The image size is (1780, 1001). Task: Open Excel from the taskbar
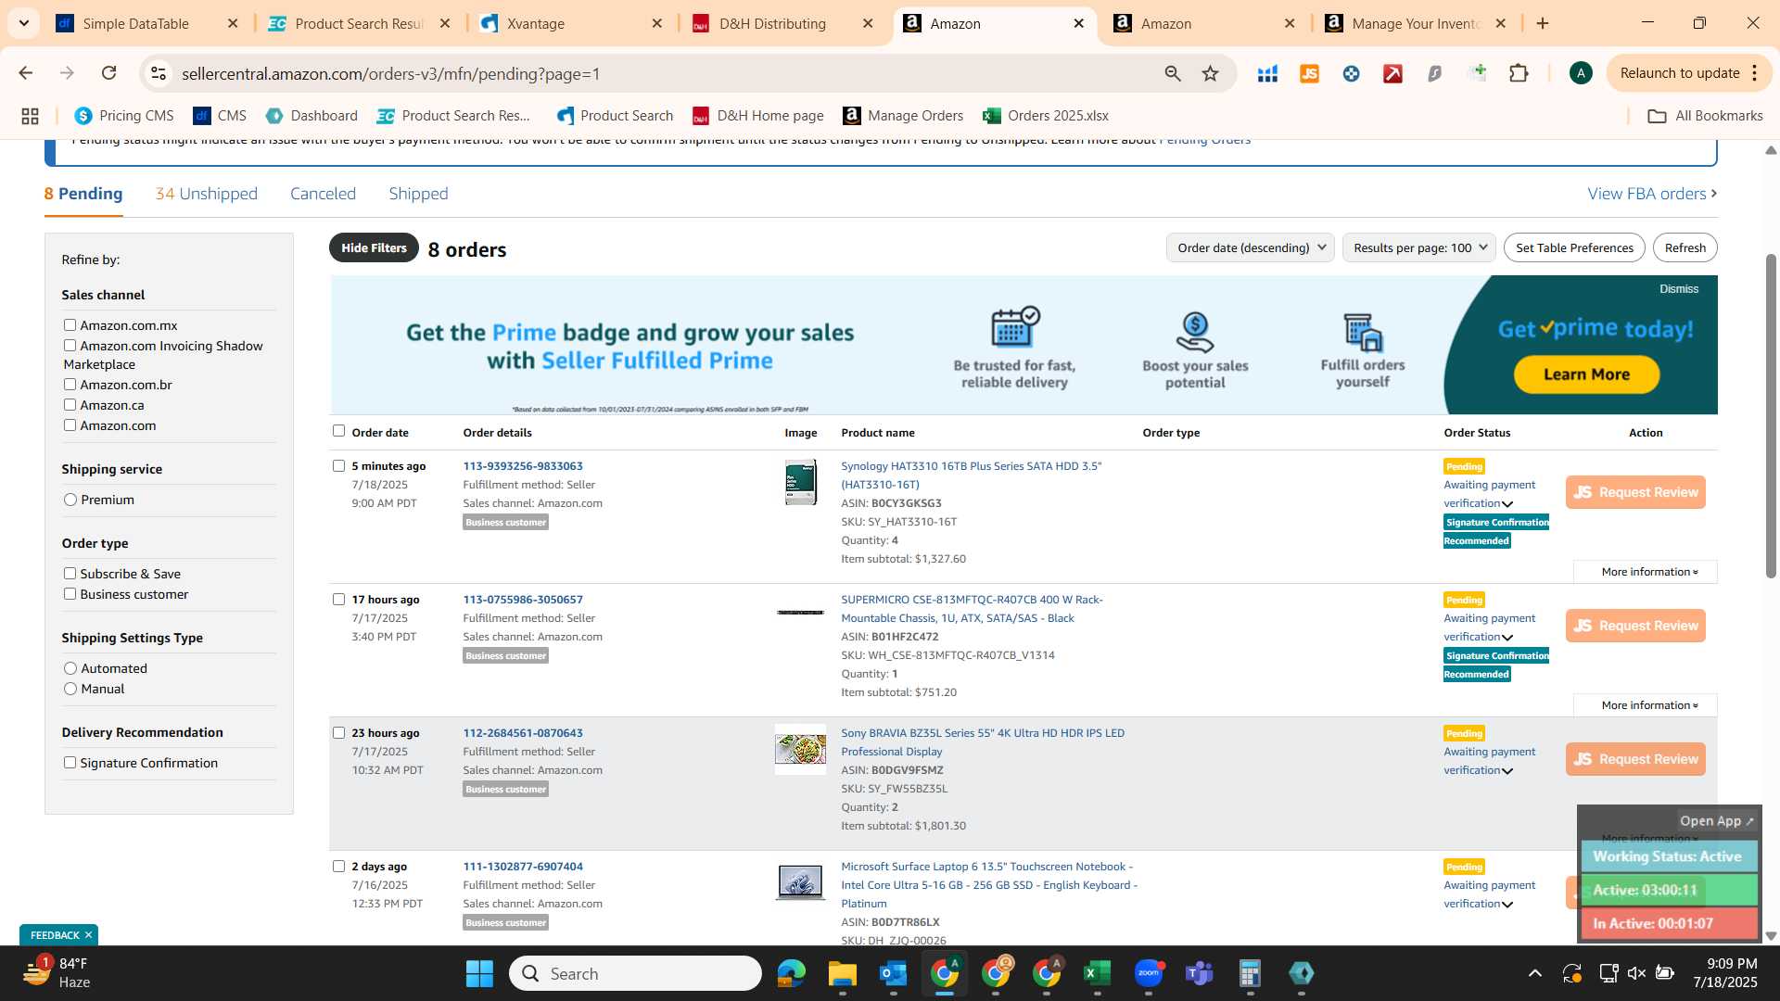point(1097,973)
